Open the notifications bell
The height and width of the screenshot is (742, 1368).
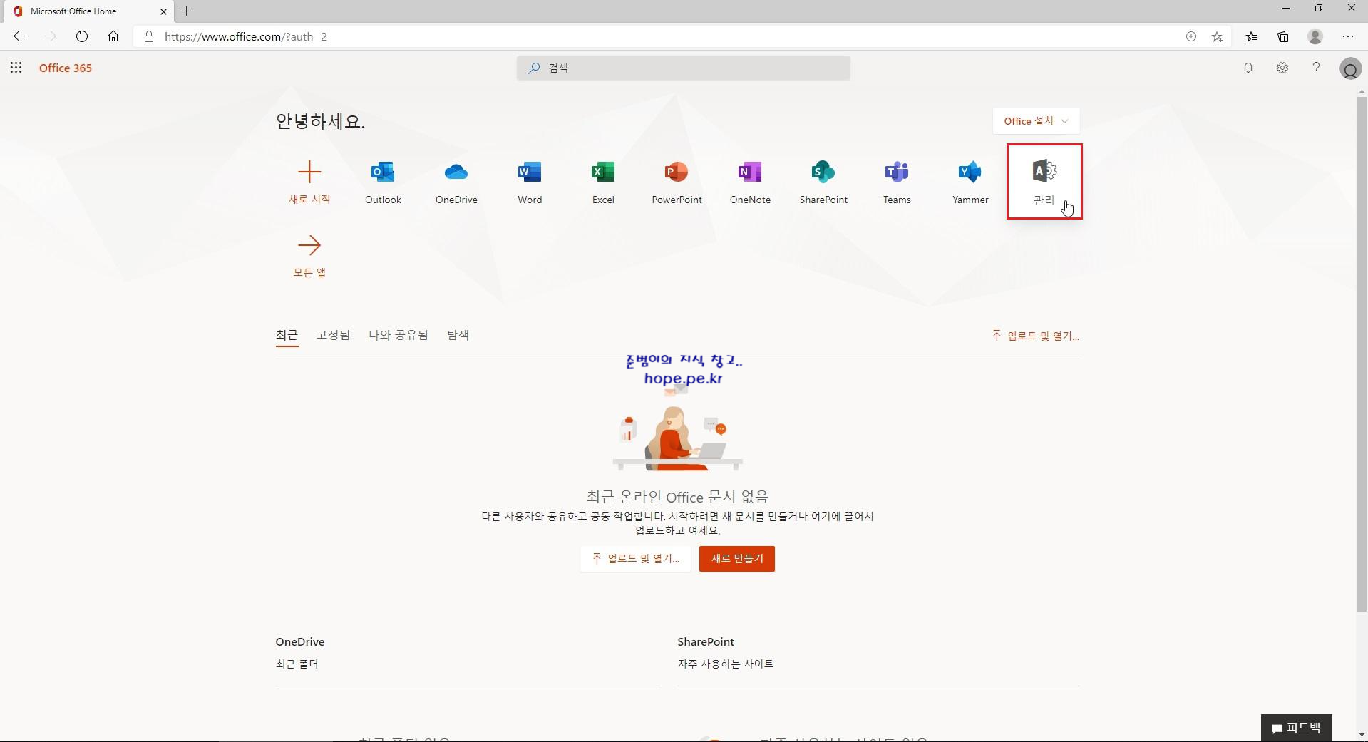[1248, 68]
